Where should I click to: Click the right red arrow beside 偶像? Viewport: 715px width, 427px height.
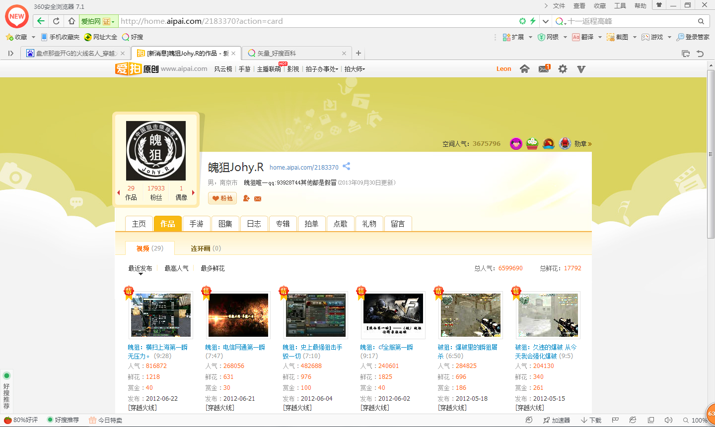(x=193, y=192)
